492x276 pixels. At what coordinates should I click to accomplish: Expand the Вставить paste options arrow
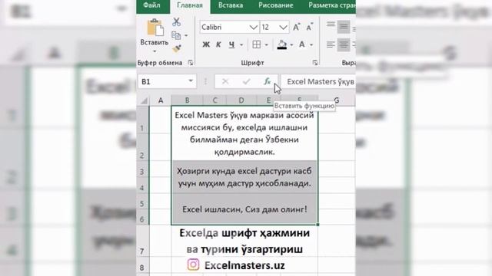tap(155, 51)
